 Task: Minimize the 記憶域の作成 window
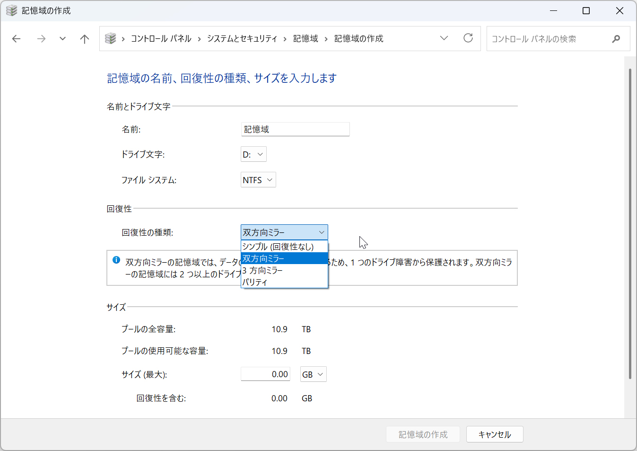pyautogui.click(x=554, y=10)
